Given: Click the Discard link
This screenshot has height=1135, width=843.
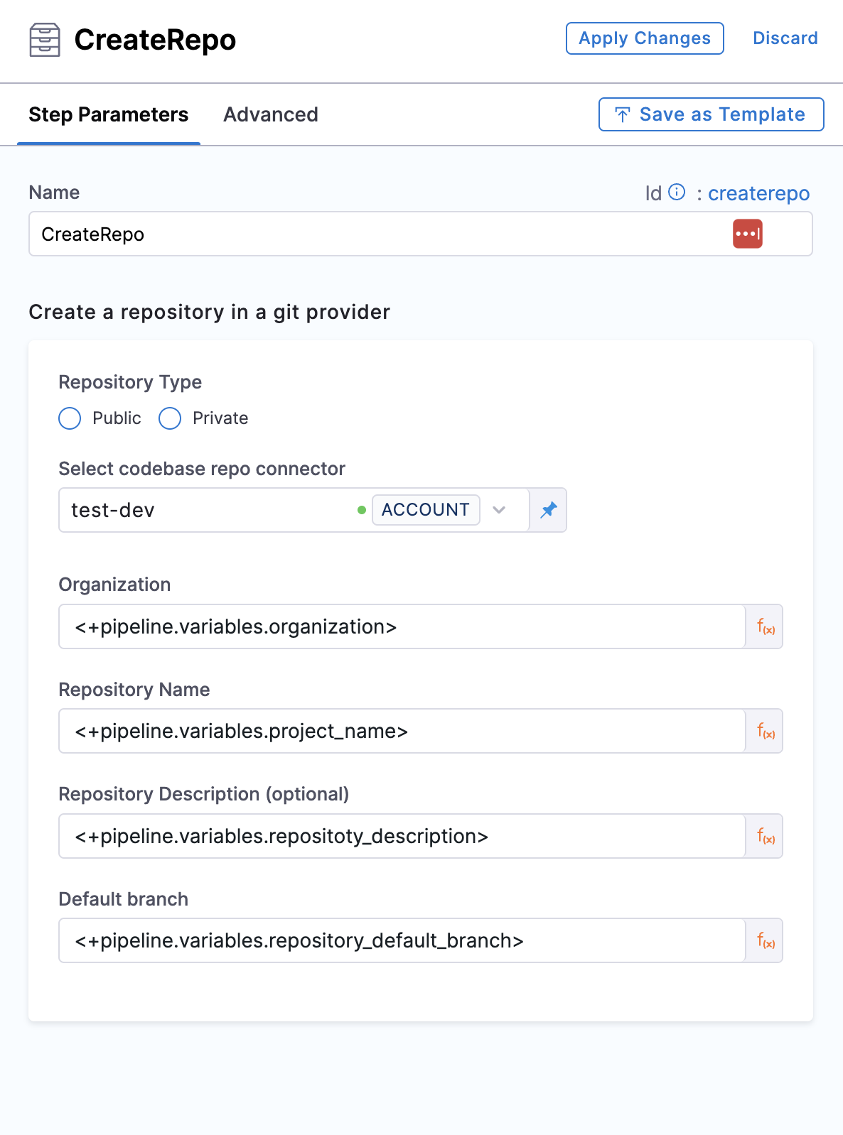Looking at the screenshot, I should tap(785, 38).
